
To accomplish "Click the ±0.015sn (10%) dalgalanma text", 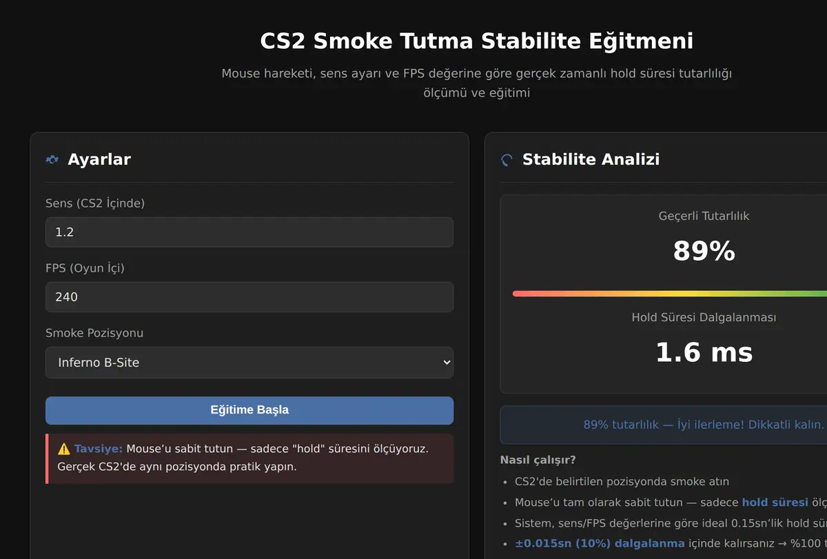I will click(600, 543).
